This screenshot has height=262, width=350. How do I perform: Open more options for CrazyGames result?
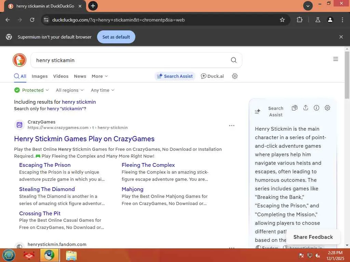point(232,126)
